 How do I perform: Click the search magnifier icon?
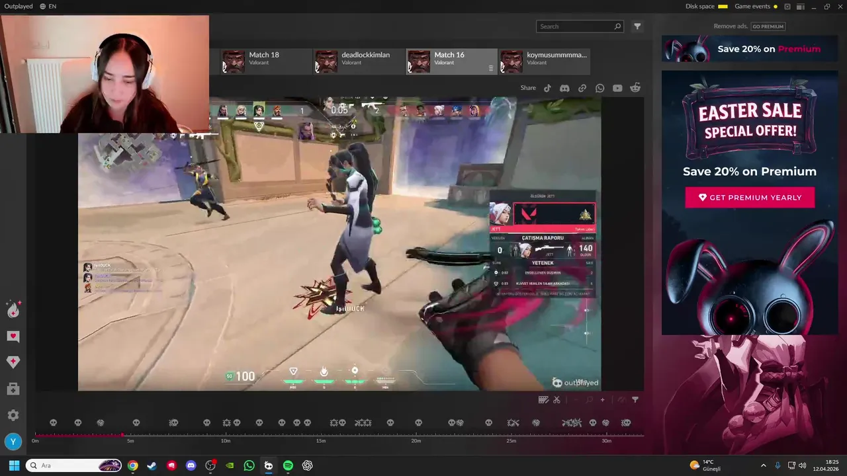[x=617, y=26]
